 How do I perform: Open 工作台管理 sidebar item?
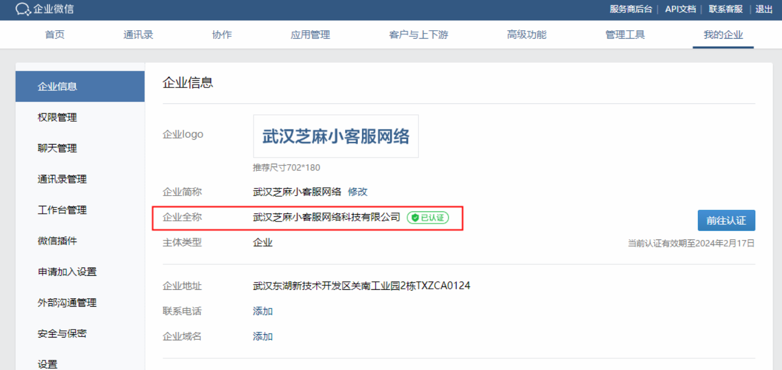click(80, 210)
